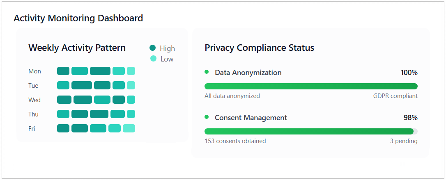Click the green dot beside Consent Management
Screen dimensions: 446x180
207,117
